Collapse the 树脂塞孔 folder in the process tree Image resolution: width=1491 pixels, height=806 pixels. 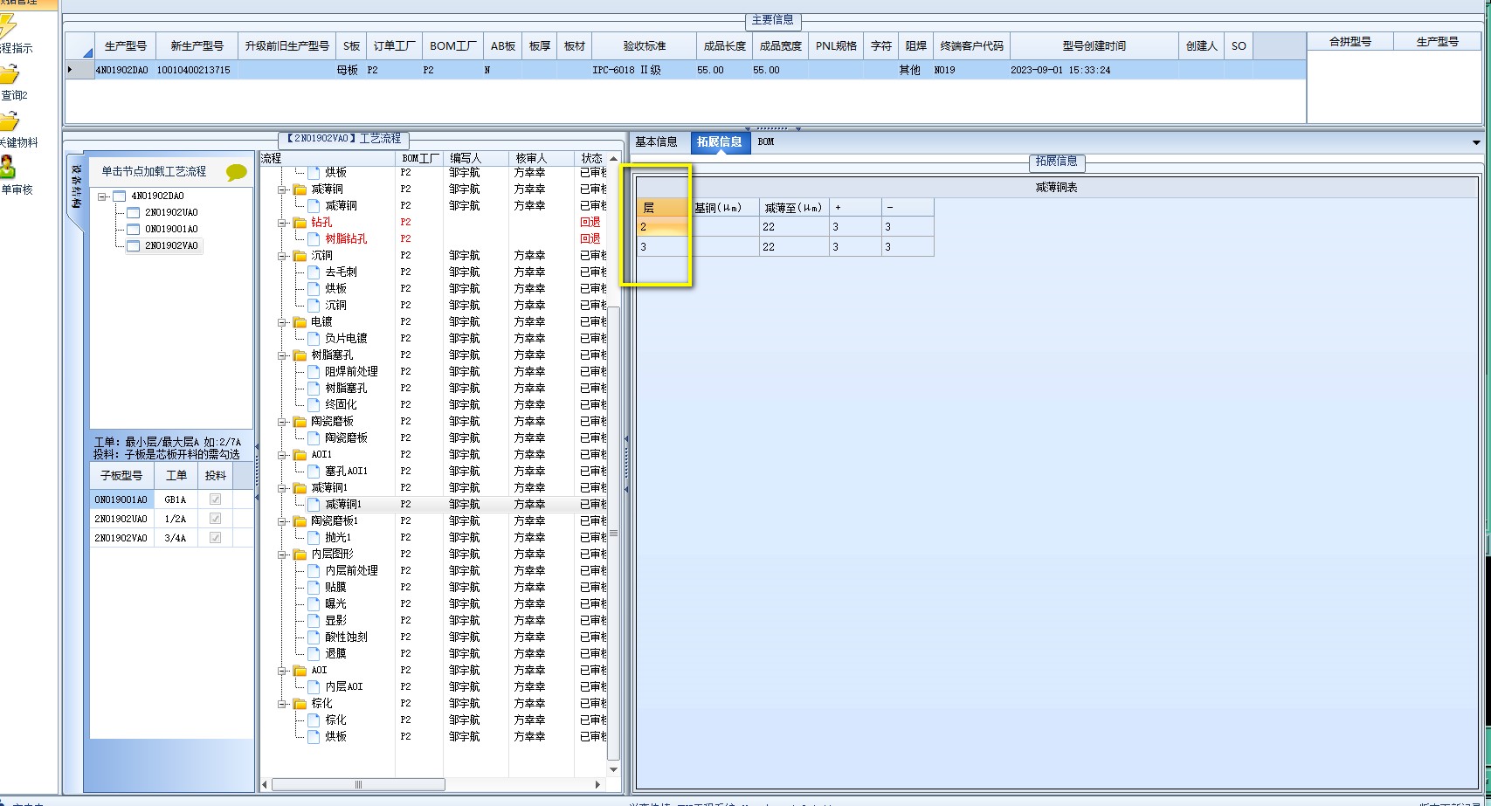coord(283,355)
